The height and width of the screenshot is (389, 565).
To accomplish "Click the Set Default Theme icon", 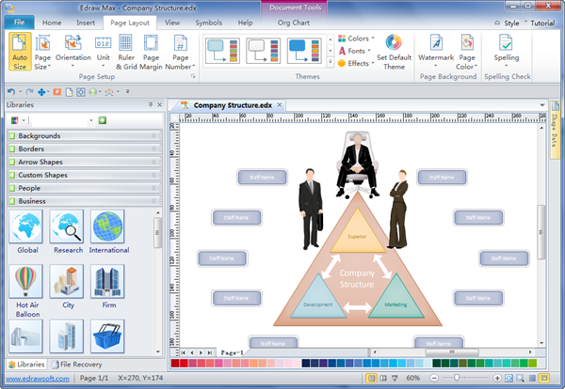I will point(394,42).
